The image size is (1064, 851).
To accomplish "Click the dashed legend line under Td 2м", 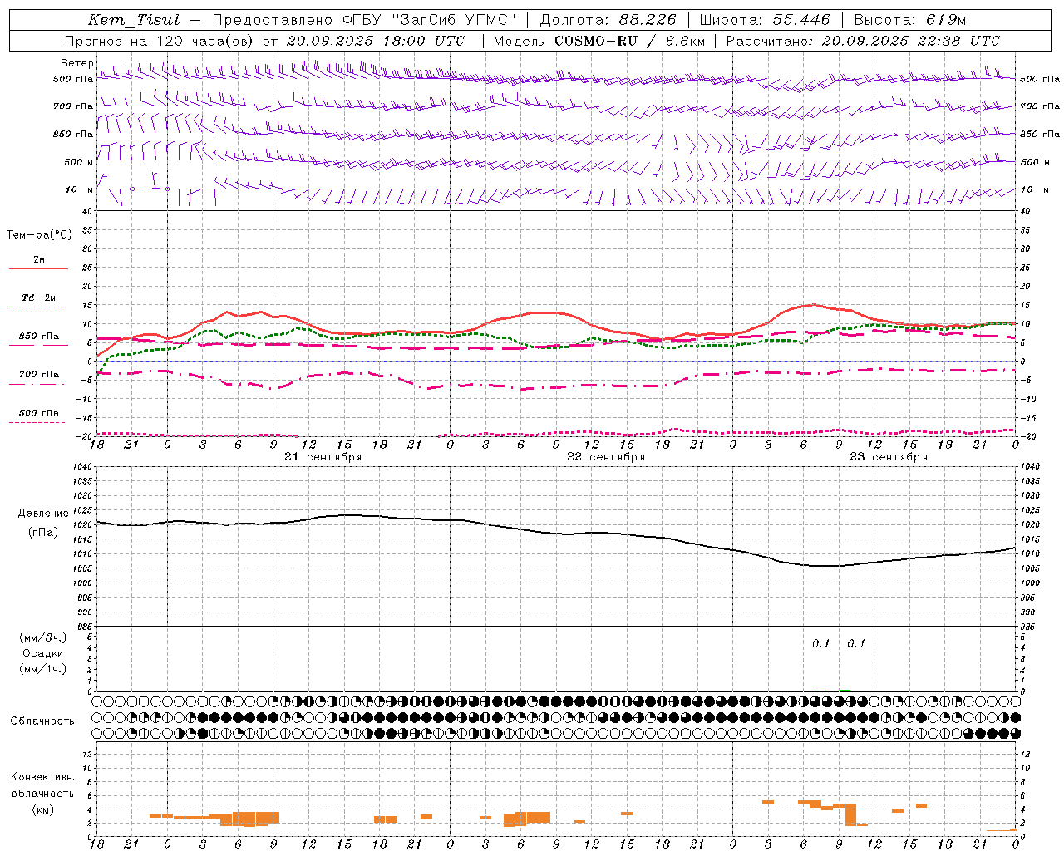I will [37, 307].
